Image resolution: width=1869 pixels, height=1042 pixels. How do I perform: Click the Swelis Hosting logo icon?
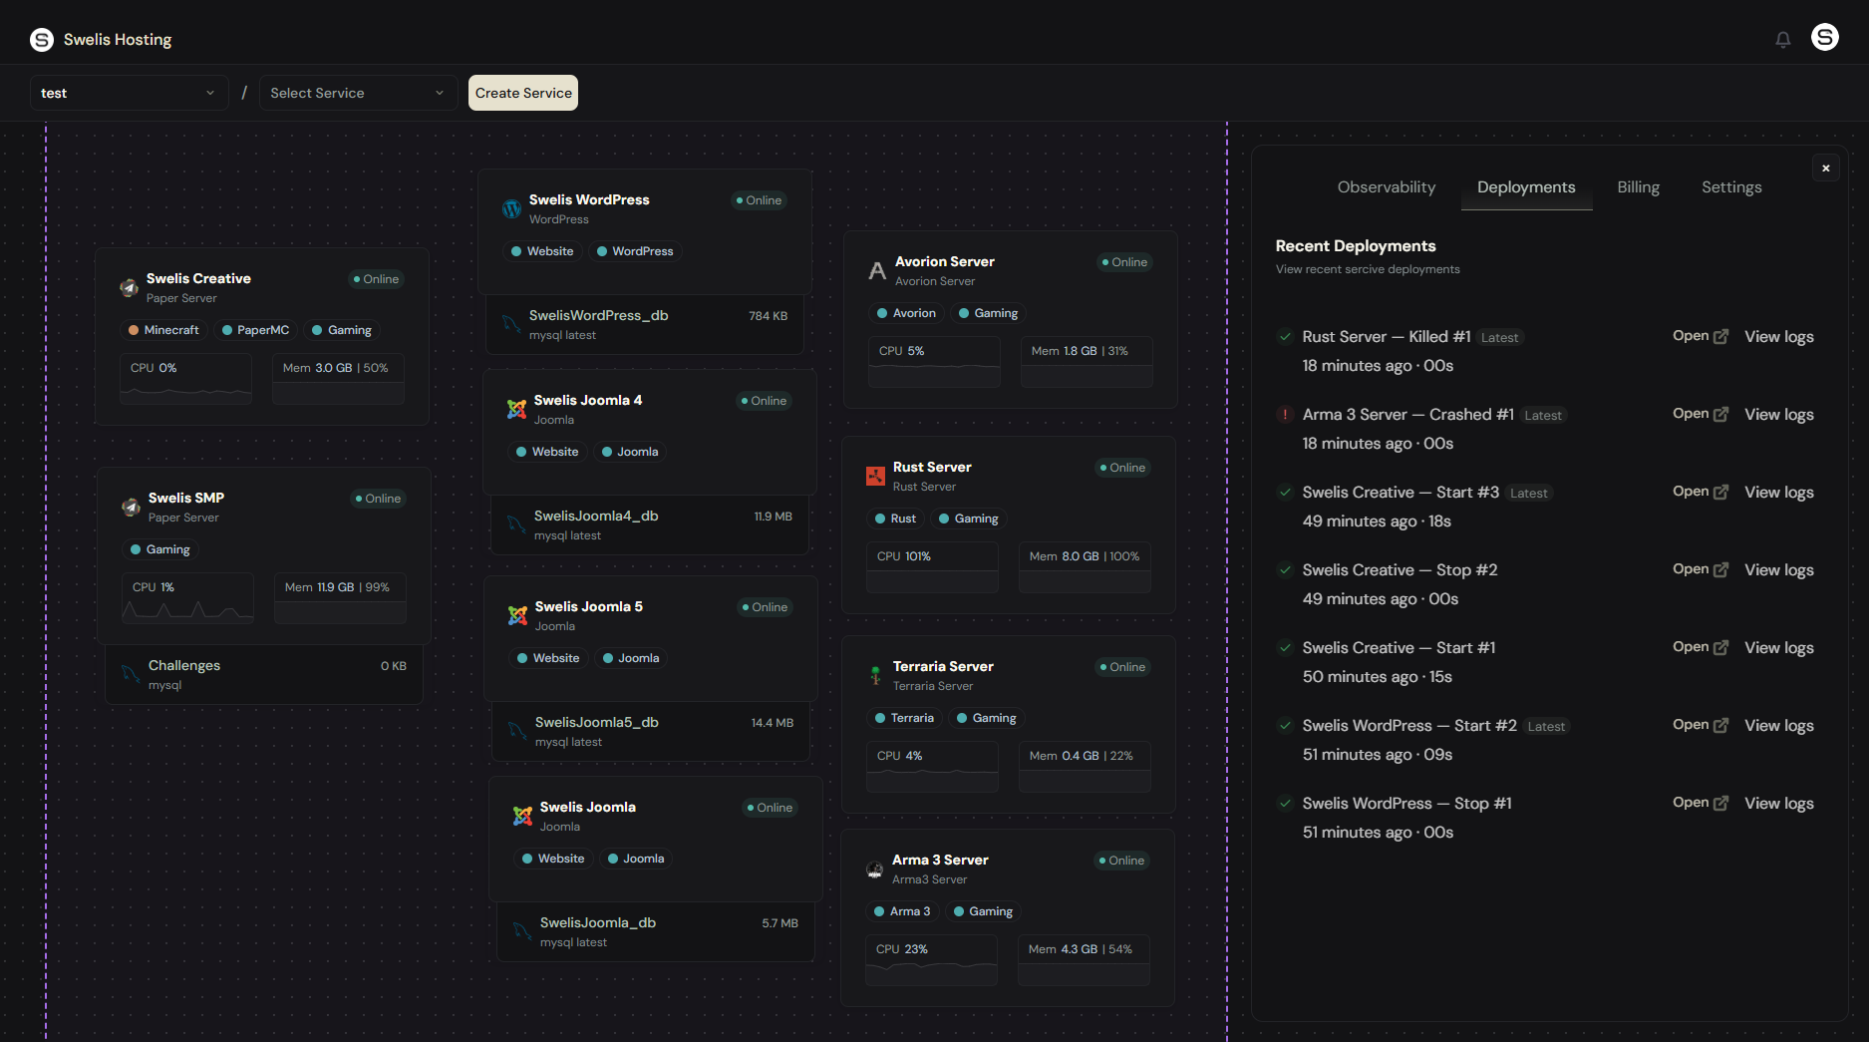[42, 40]
